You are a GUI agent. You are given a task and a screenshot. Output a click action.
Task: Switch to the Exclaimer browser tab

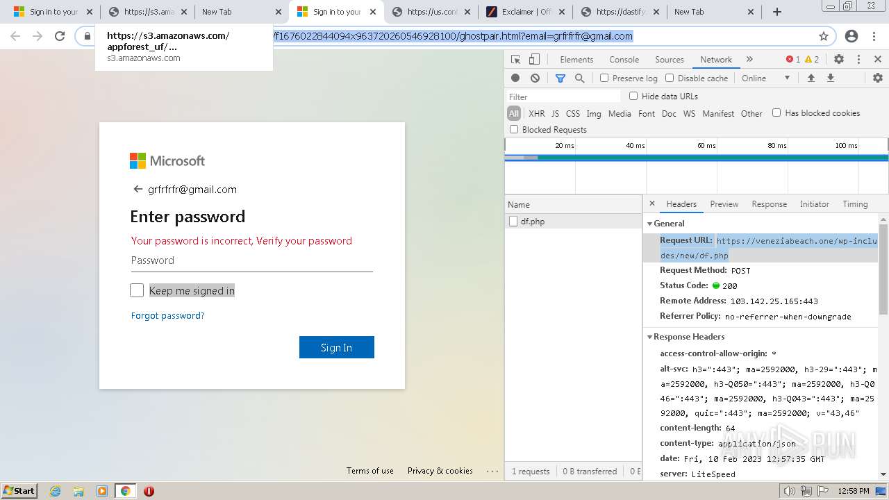point(526,12)
